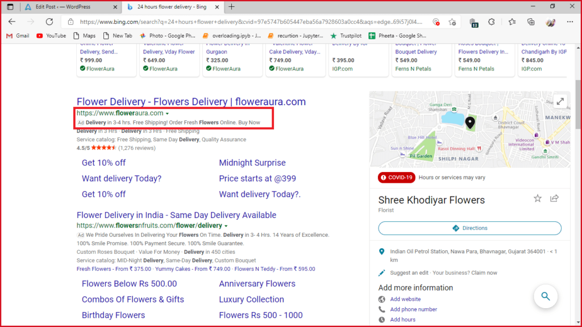Viewport: 582px width, 327px height.
Task: Click the COVID-19 alert badge
Action: point(396,178)
